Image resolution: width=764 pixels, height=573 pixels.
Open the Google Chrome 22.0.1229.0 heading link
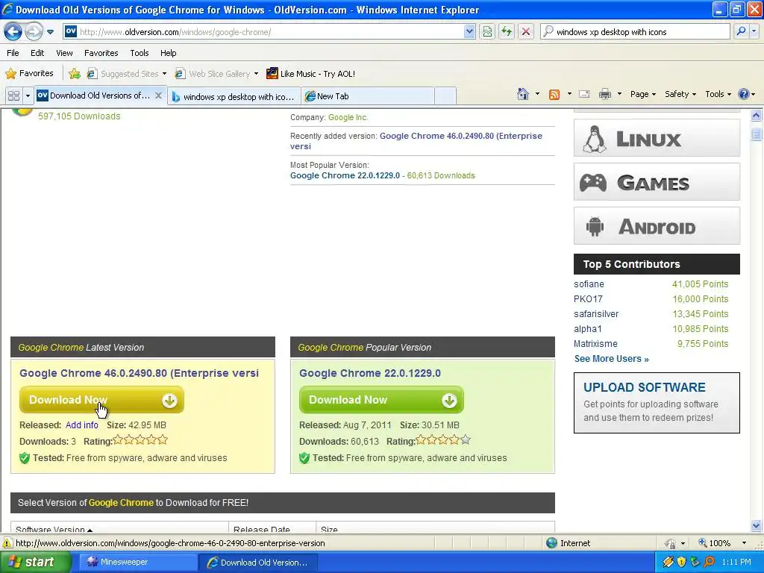(370, 373)
